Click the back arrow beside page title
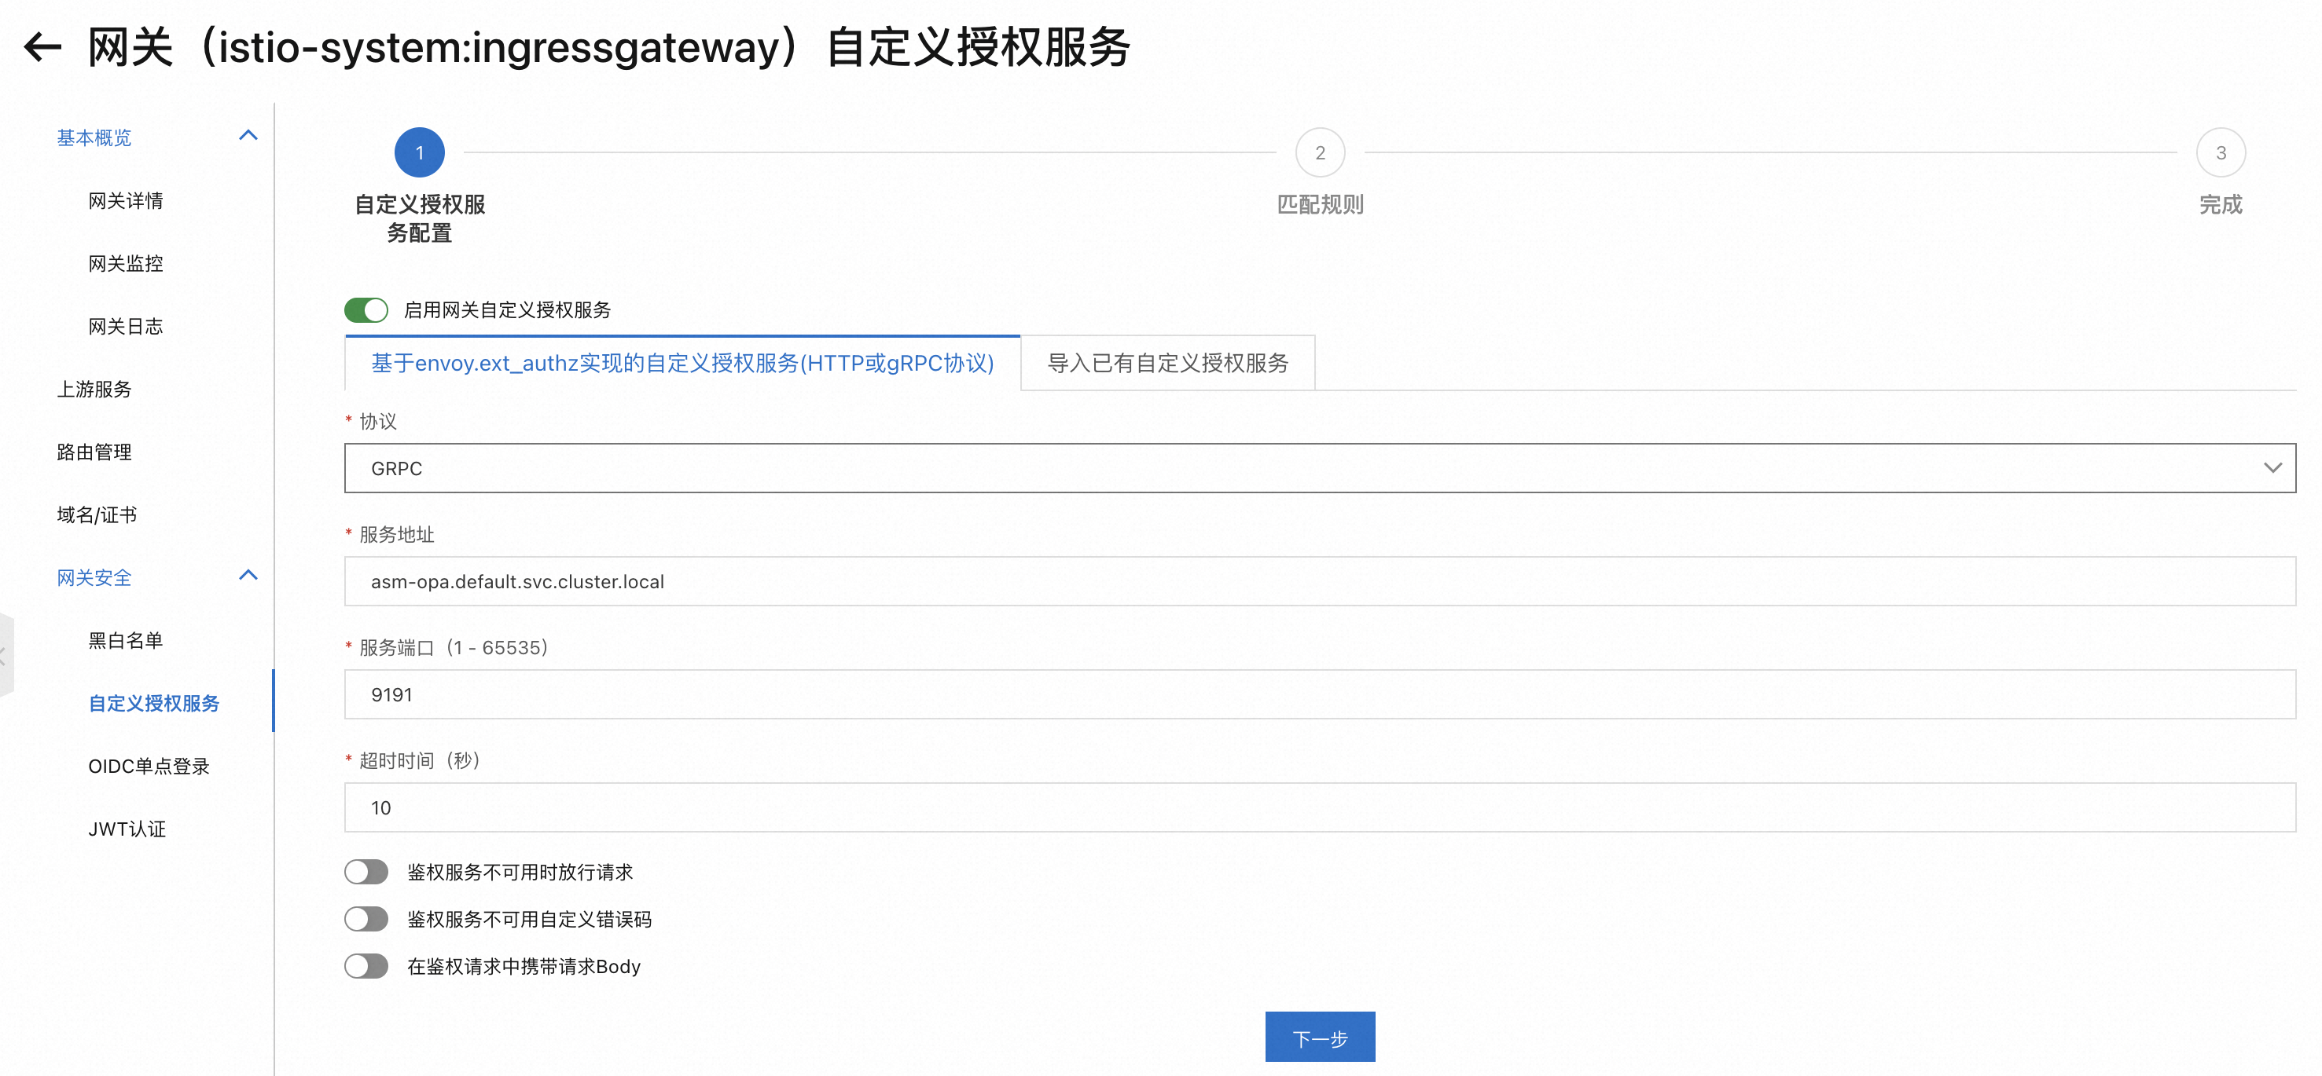This screenshot has height=1076, width=2322. click(42, 47)
